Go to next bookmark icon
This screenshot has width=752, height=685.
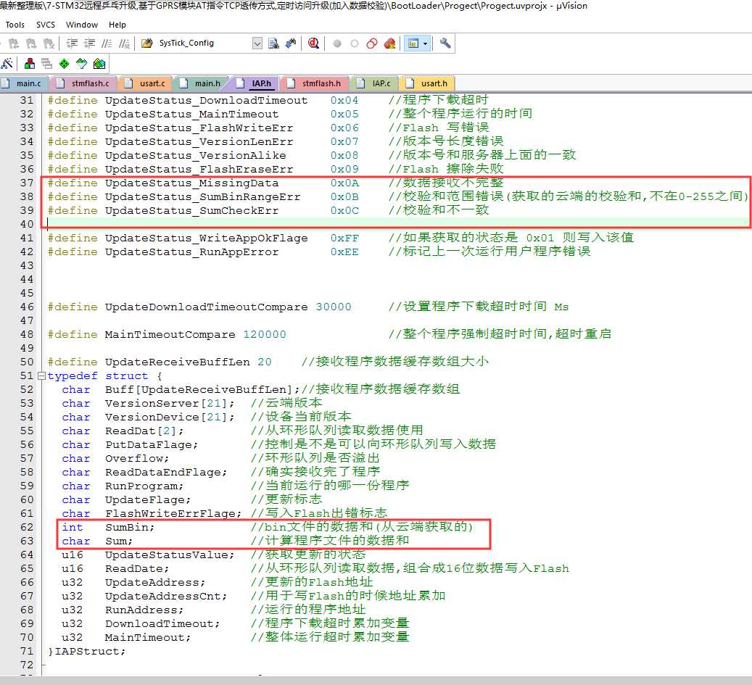tap(31, 43)
